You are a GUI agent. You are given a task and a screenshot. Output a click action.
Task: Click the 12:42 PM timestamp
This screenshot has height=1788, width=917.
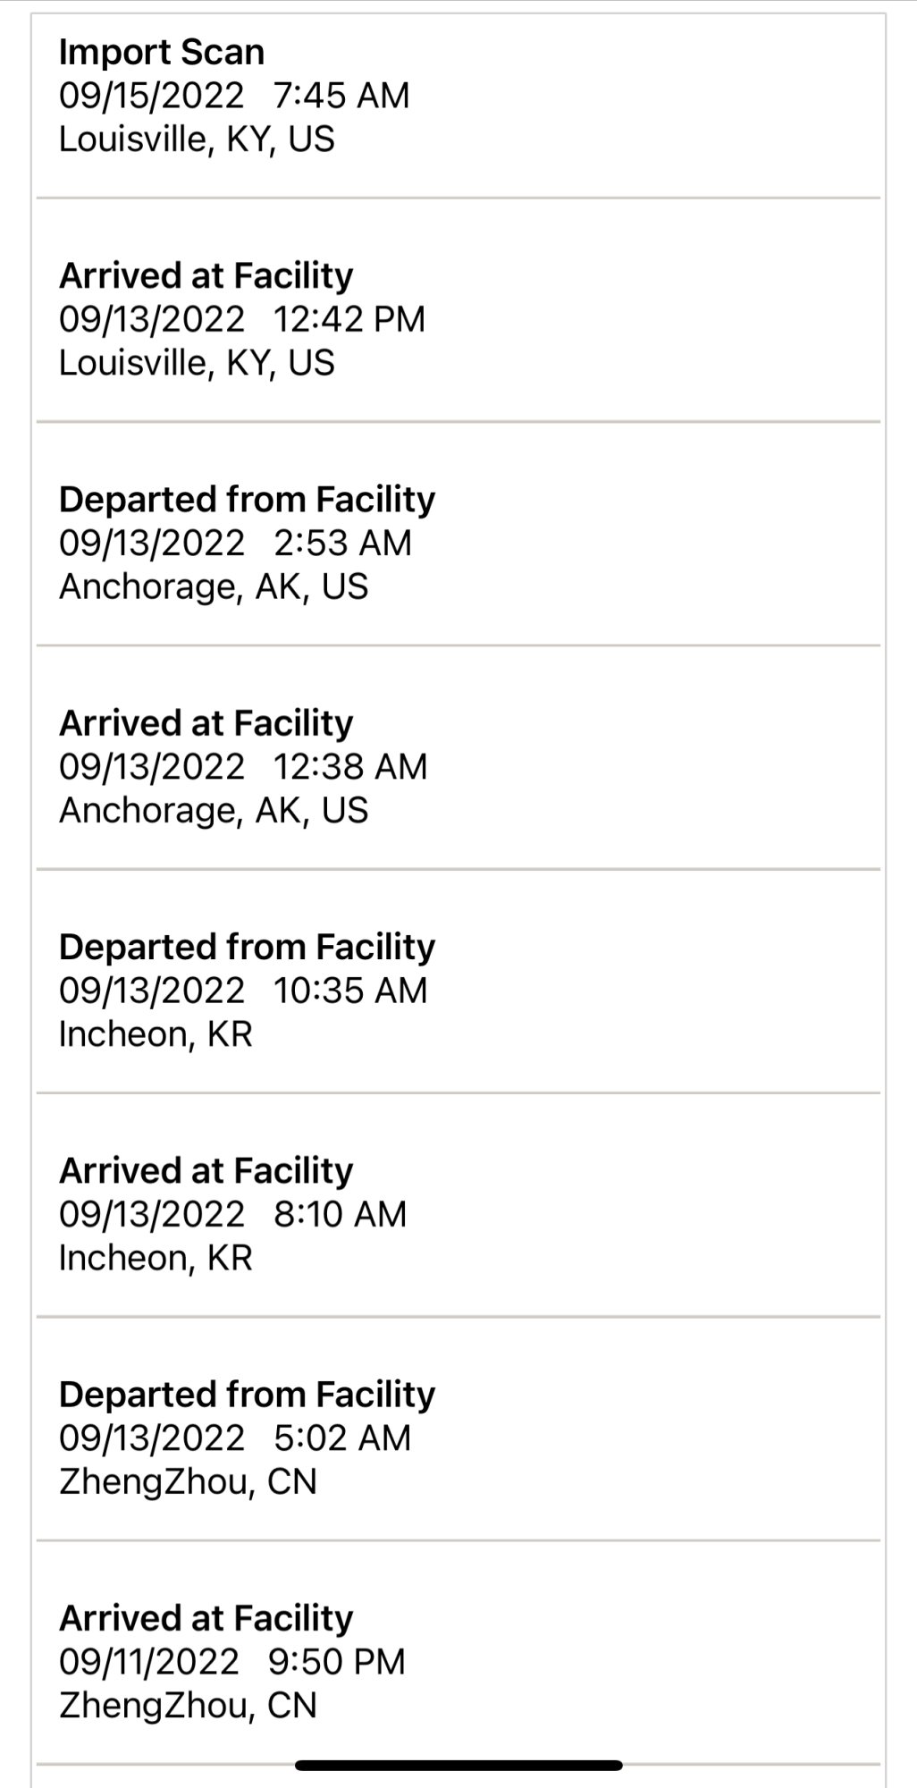tap(242, 319)
